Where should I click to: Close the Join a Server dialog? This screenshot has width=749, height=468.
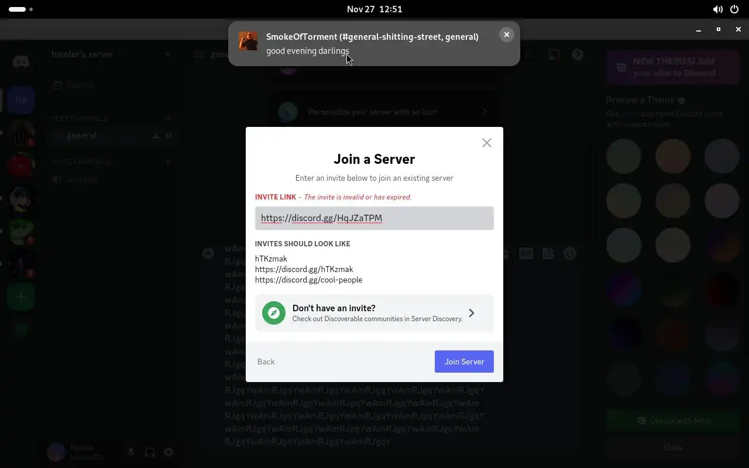486,143
